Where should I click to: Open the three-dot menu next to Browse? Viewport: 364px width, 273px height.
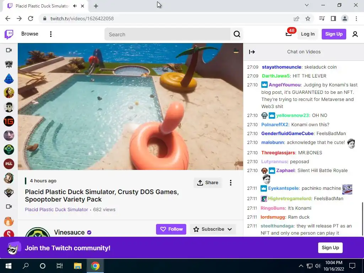(x=50, y=34)
